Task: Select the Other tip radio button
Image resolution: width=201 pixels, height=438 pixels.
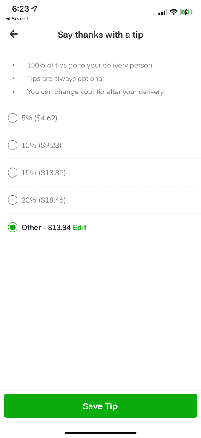Action: 12,228
